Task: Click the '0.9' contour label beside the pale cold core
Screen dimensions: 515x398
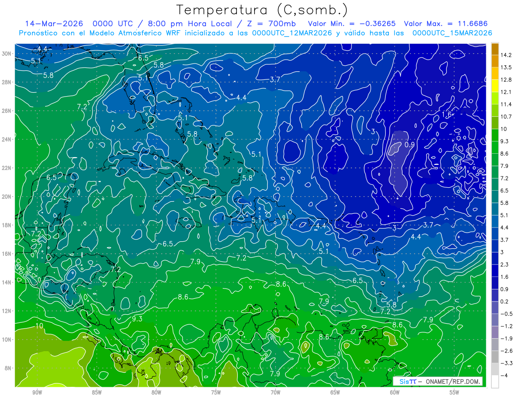Action: click(409, 145)
